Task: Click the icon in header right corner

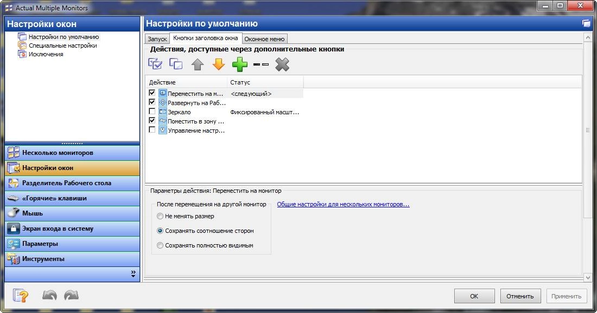Action: tap(586, 23)
